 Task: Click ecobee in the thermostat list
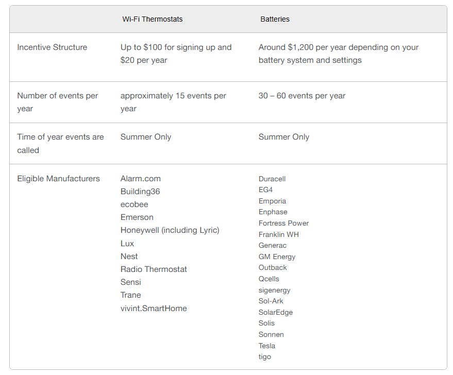134,204
